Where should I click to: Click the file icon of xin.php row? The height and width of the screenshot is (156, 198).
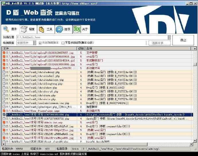(x=4, y=99)
